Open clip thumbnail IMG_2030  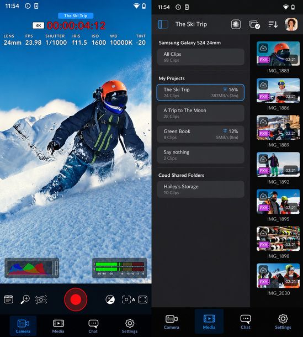click(x=278, y=276)
